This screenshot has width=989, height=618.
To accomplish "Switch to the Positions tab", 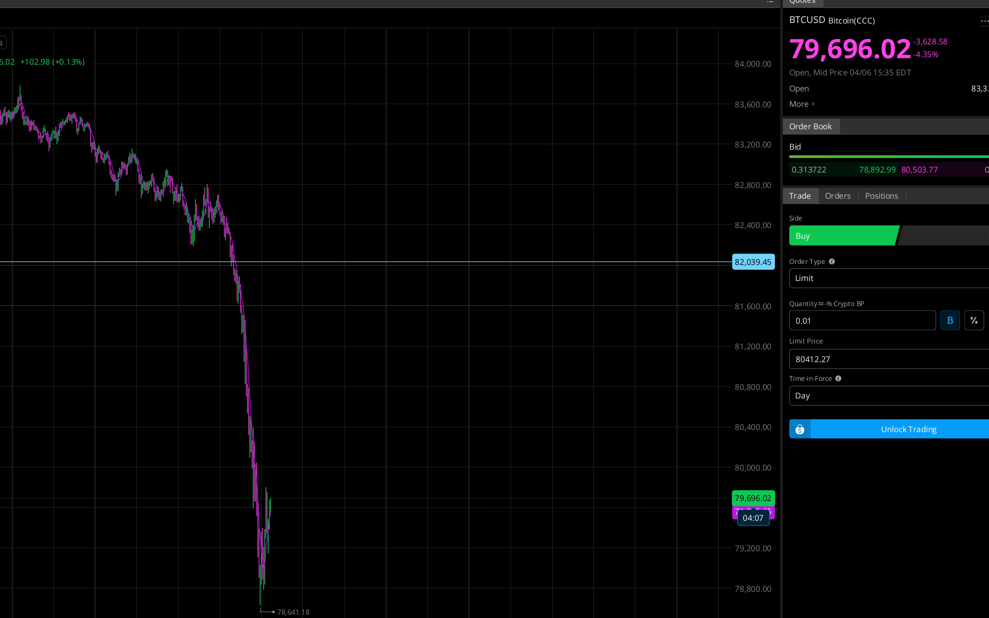I will click(882, 196).
